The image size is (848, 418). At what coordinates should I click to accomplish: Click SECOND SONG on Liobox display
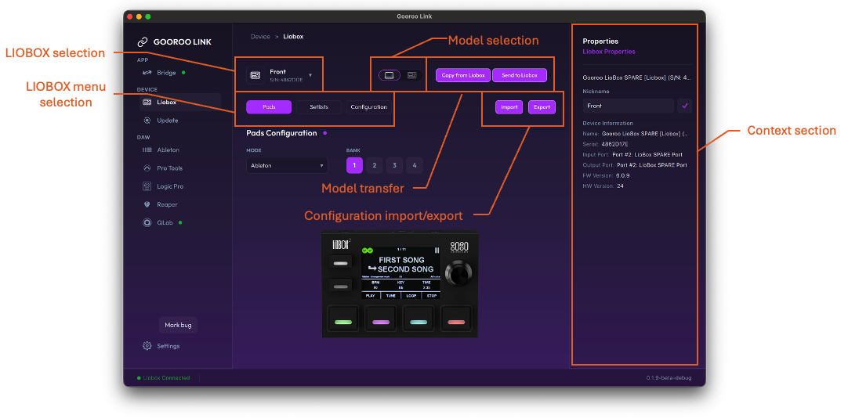click(x=405, y=269)
